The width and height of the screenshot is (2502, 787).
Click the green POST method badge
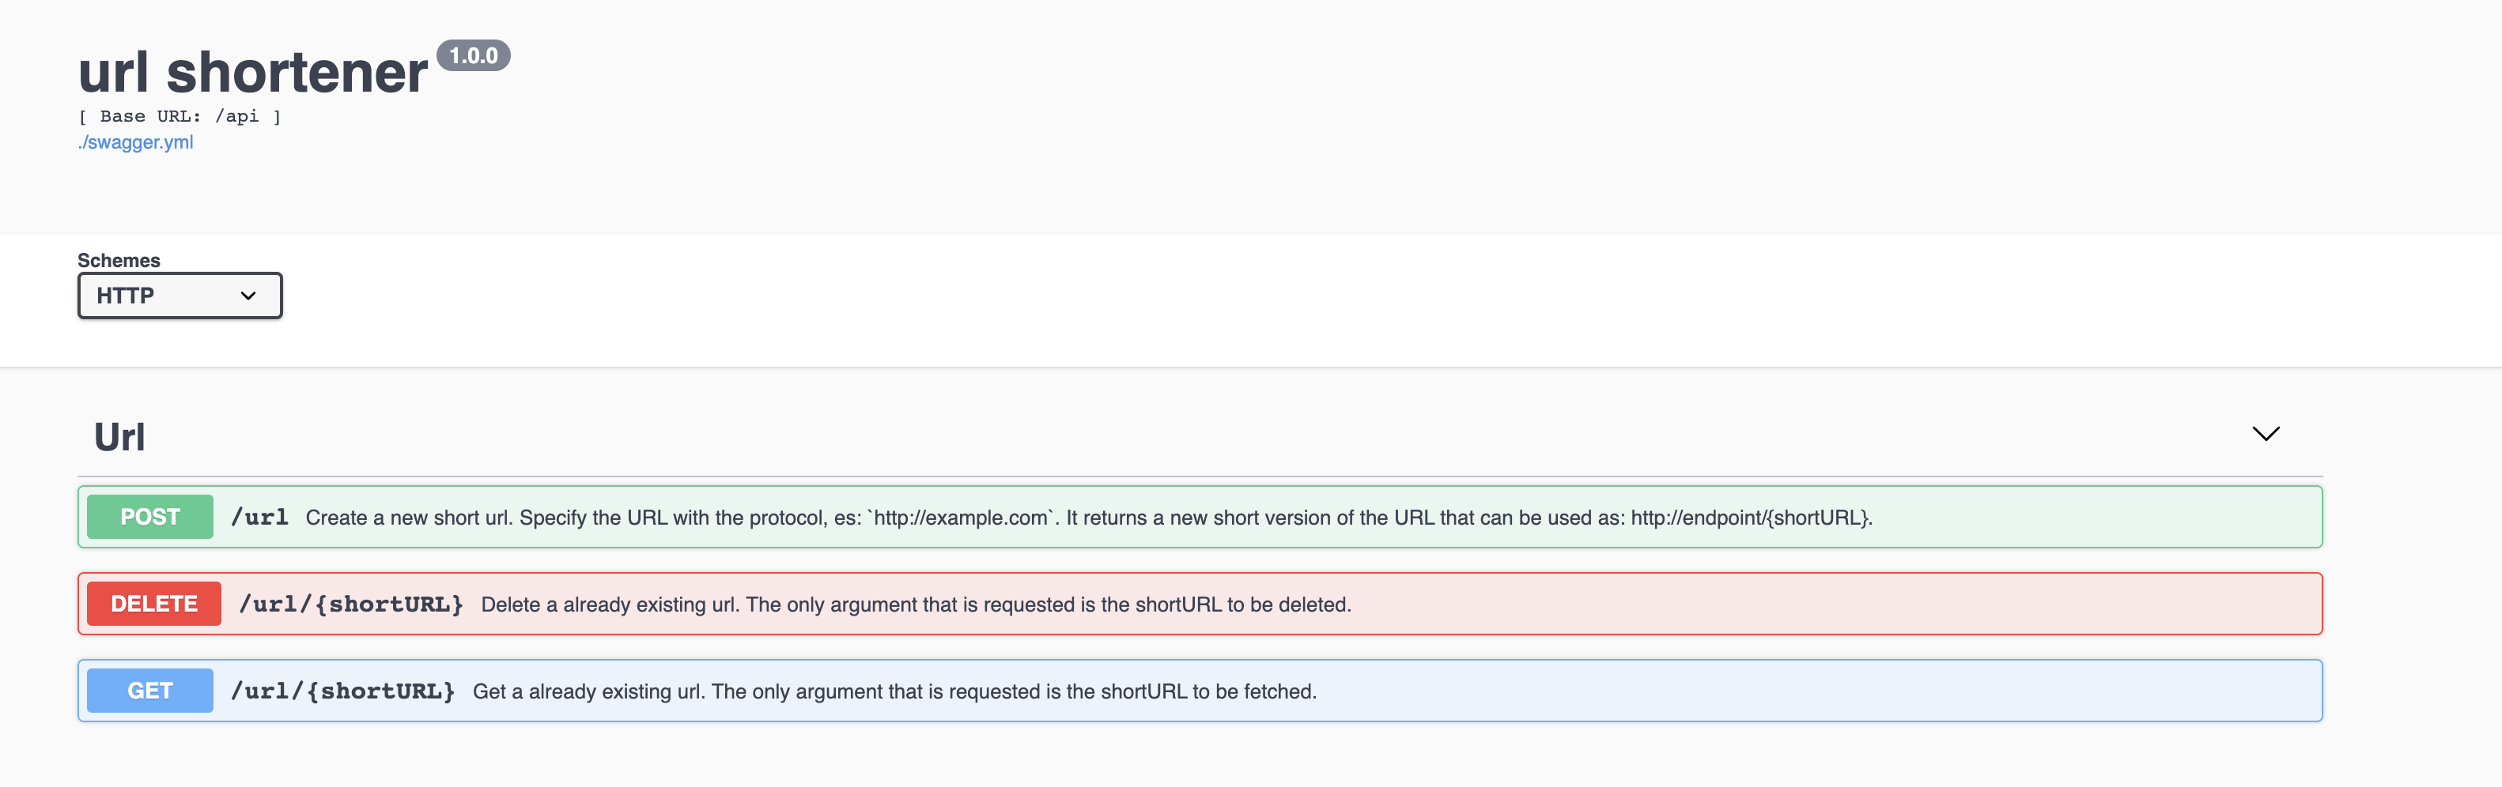(x=149, y=518)
